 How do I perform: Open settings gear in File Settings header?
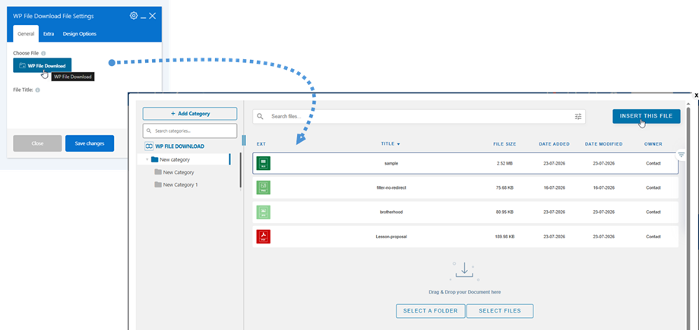(134, 16)
